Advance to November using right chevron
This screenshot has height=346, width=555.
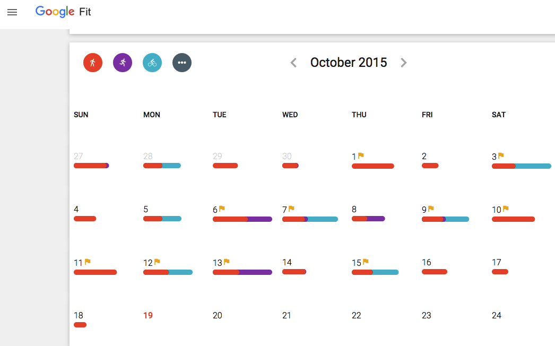404,62
